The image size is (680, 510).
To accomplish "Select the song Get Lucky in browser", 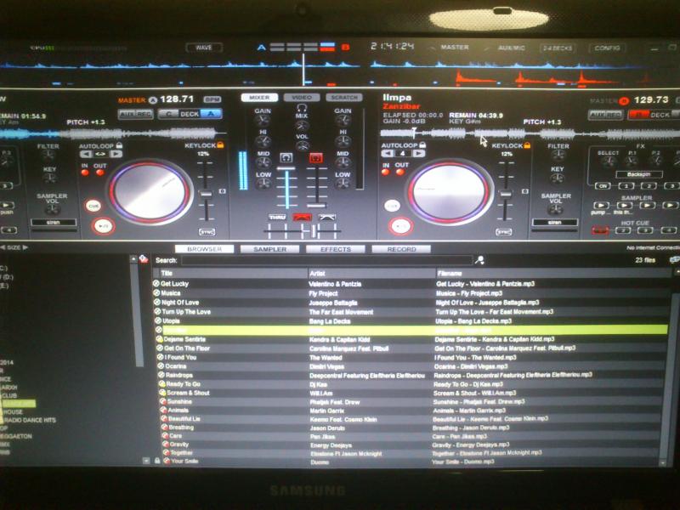I will (x=175, y=283).
